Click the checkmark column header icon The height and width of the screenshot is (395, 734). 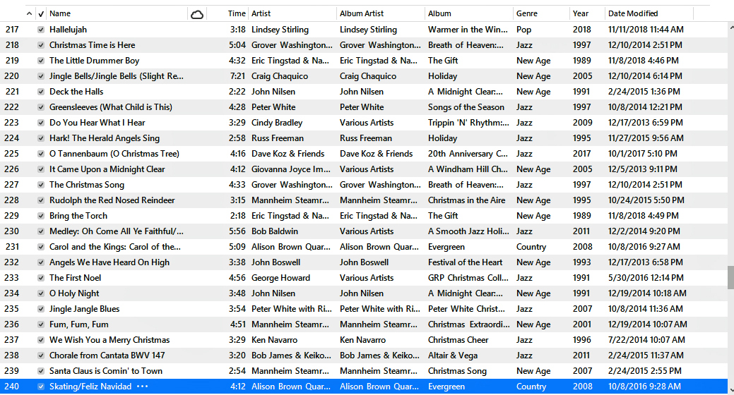pyautogui.click(x=41, y=14)
